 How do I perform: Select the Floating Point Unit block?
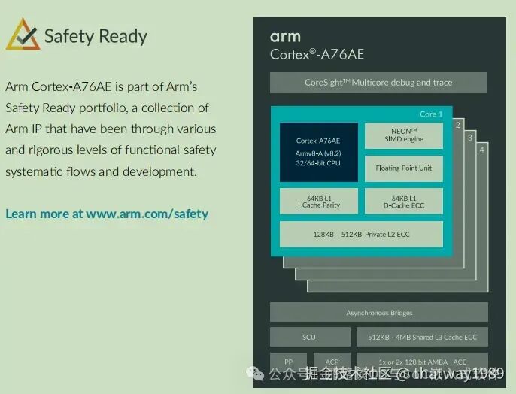404,168
